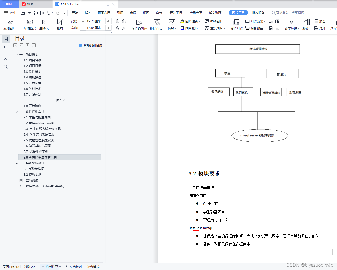The image size is (337, 270).
Task: Click the print icon in quick toolbar
Action: (36, 13)
